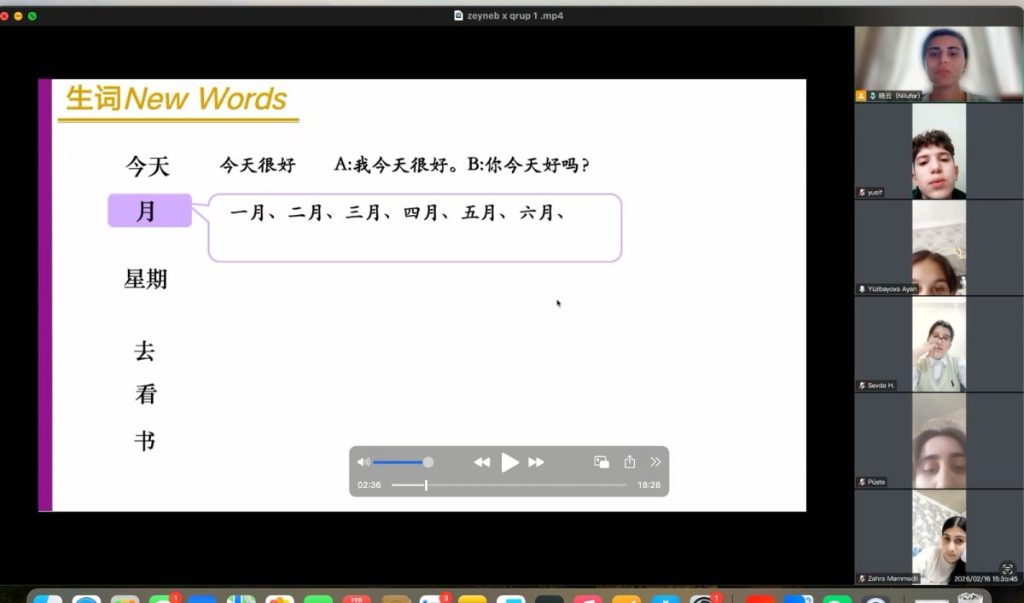Enable picture-in-picture mode

point(602,462)
